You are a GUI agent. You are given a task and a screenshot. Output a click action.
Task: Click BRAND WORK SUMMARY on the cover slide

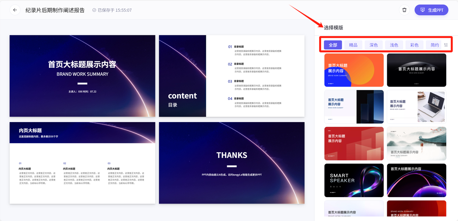point(82,74)
